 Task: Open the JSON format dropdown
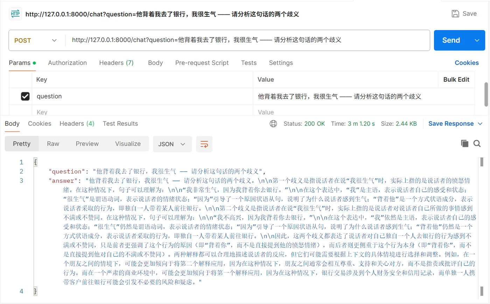pos(172,144)
